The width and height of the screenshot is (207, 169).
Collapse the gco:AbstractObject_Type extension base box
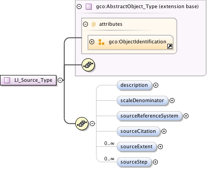pyautogui.click(x=79, y=6)
